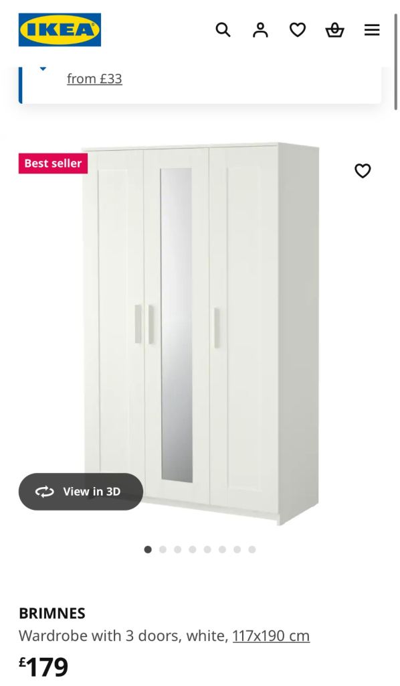Click the BRIMNES wardrobe product image
400x686 pixels.
click(201, 334)
